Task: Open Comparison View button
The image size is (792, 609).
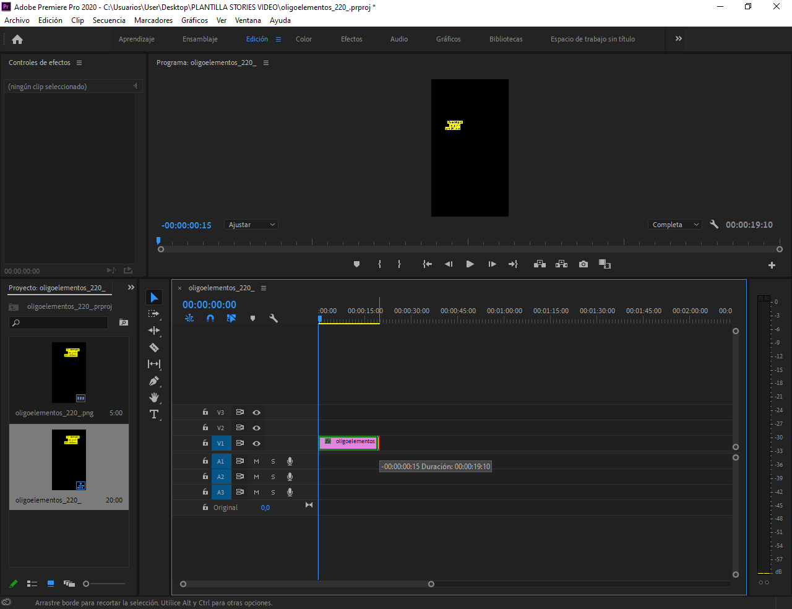Action: (605, 264)
